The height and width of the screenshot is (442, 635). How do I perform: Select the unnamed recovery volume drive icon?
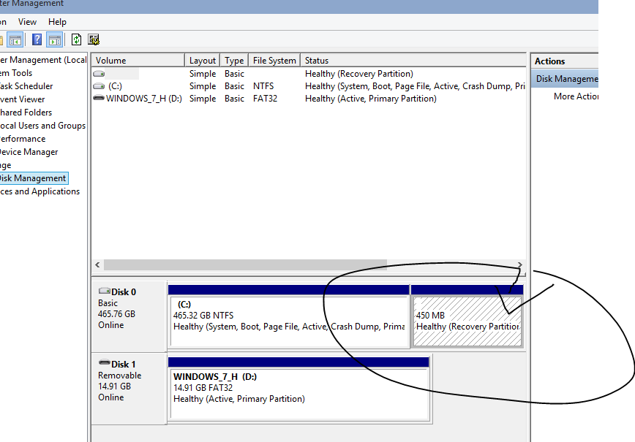click(x=99, y=74)
